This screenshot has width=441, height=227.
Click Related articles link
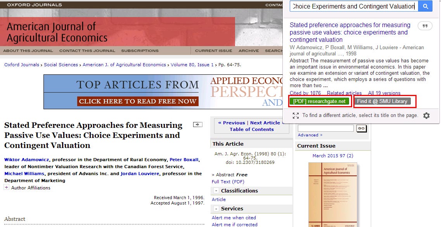click(344, 93)
